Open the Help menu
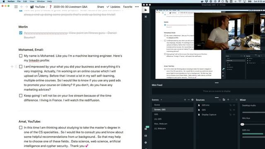Screen dimensions: 265x149 click(x=50, y=1)
